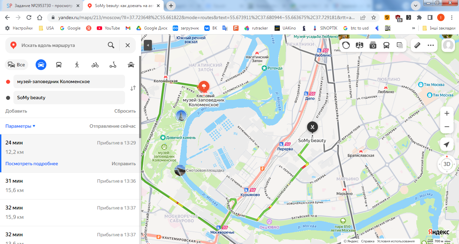The width and height of the screenshot is (459, 244).
Task: Edit the SoMy beauty destination field
Action: tap(69, 98)
